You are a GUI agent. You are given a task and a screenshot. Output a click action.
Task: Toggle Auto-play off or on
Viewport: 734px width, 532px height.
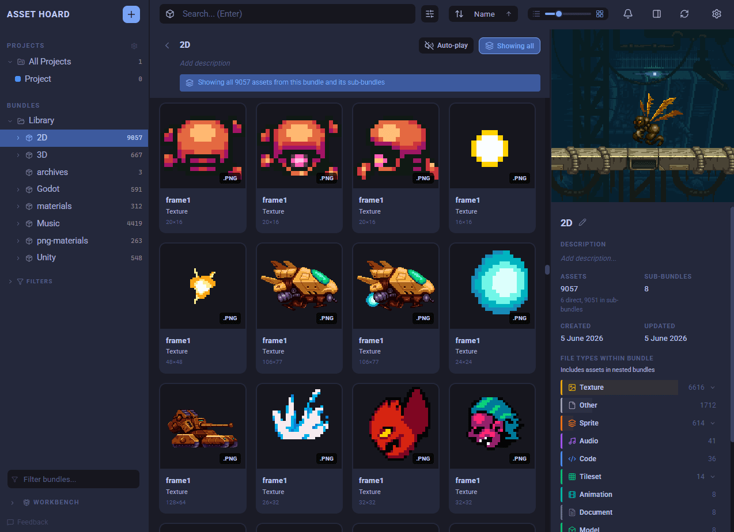[447, 45]
